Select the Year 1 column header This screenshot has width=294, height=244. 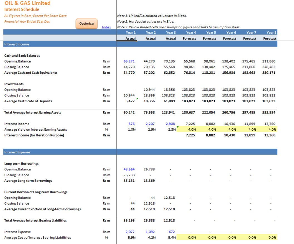[131, 32]
